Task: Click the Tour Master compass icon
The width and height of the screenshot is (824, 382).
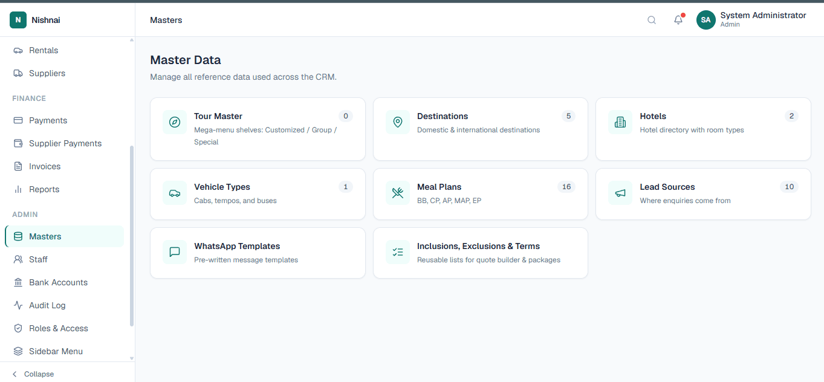Action: pyautogui.click(x=175, y=122)
